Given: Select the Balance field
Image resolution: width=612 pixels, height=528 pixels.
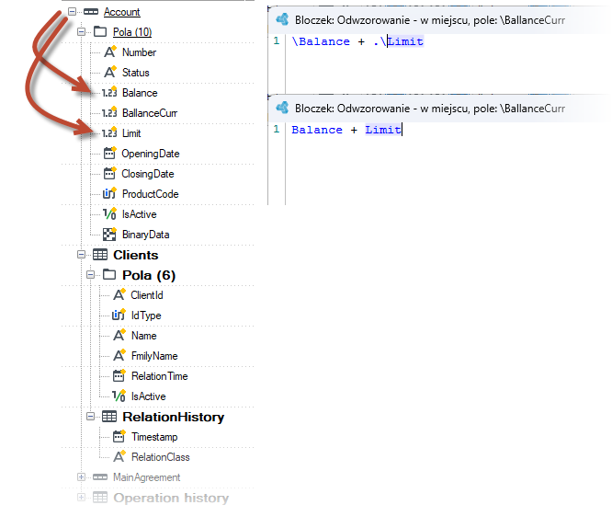Looking at the screenshot, I should [140, 93].
